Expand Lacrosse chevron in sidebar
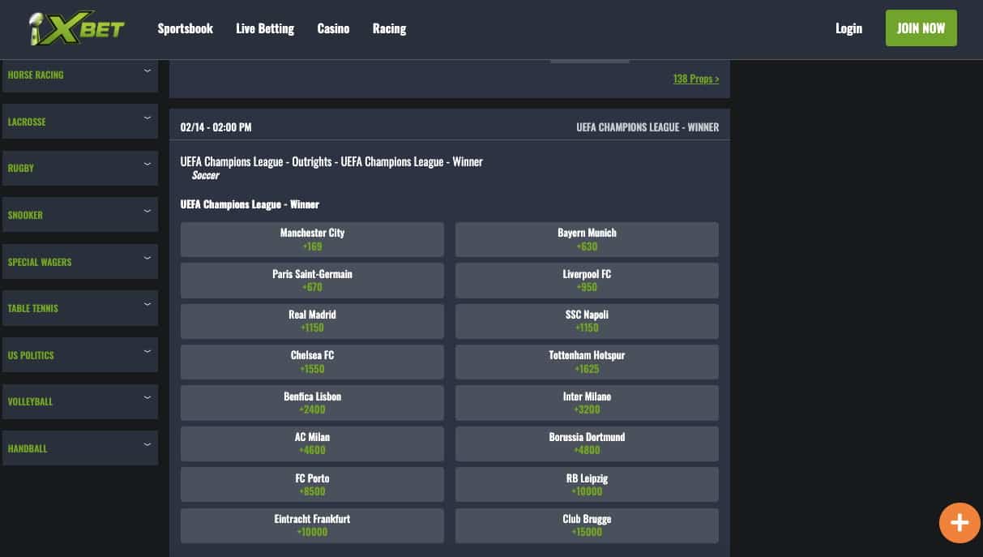This screenshot has width=983, height=557. pyautogui.click(x=147, y=118)
